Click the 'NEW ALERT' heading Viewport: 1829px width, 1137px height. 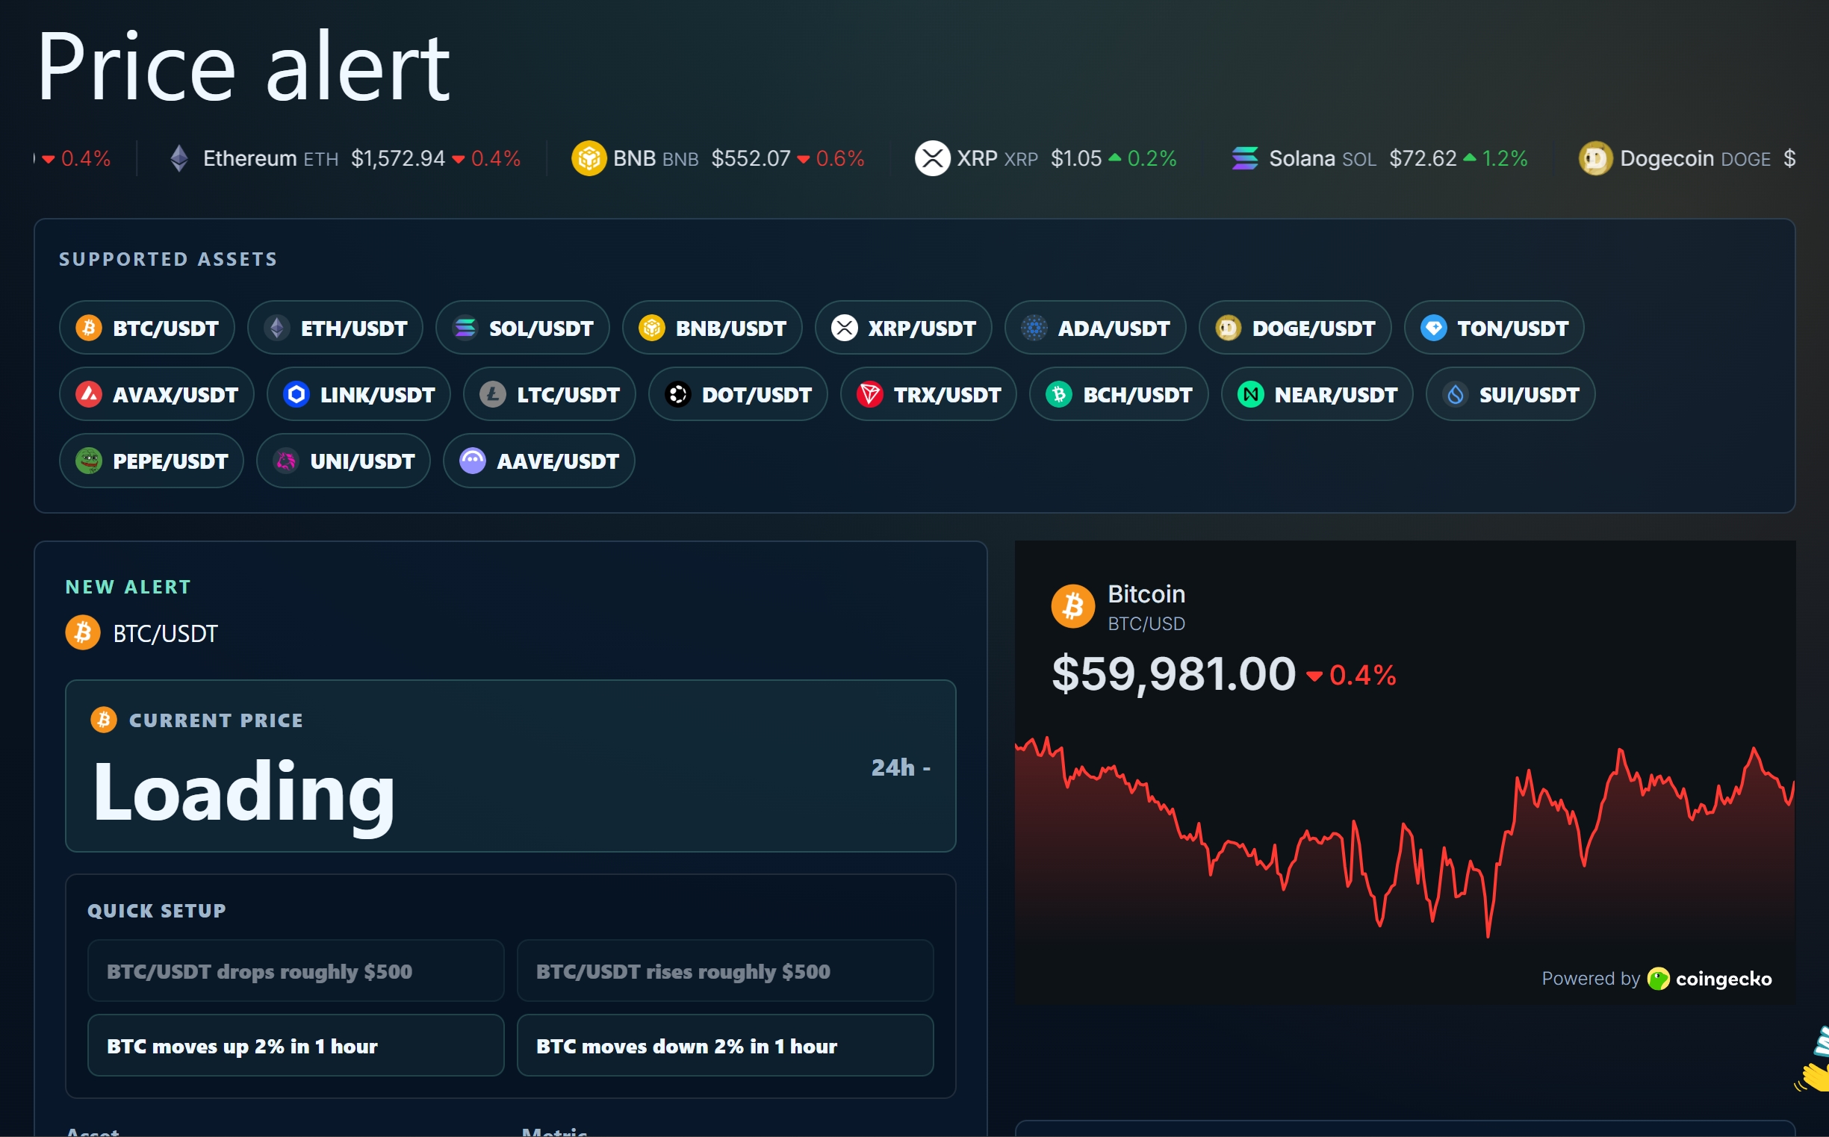128,587
